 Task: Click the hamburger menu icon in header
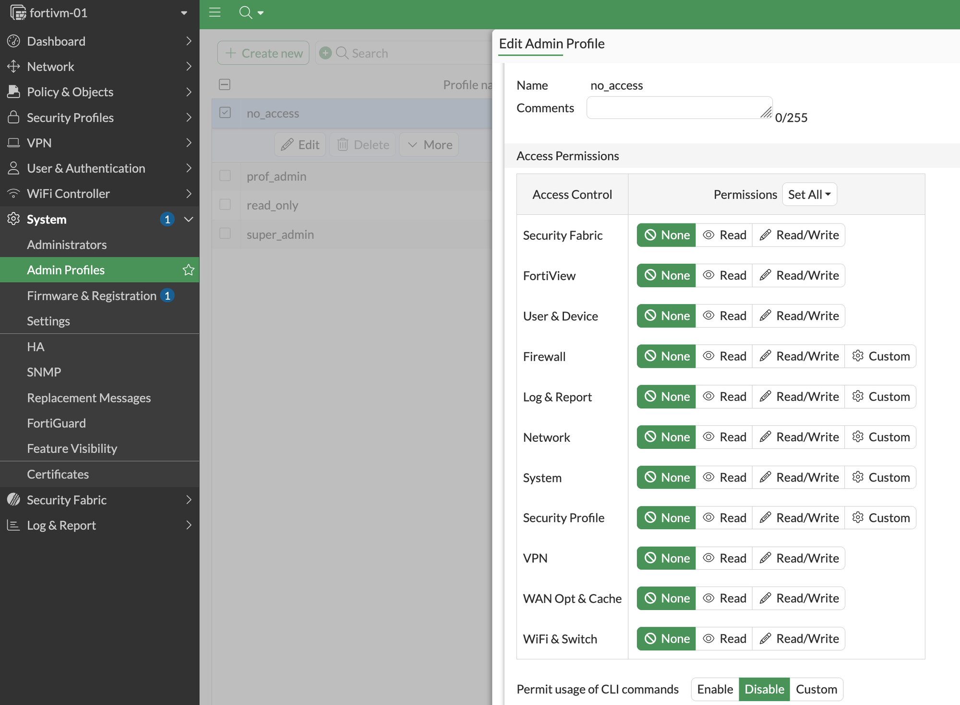215,12
